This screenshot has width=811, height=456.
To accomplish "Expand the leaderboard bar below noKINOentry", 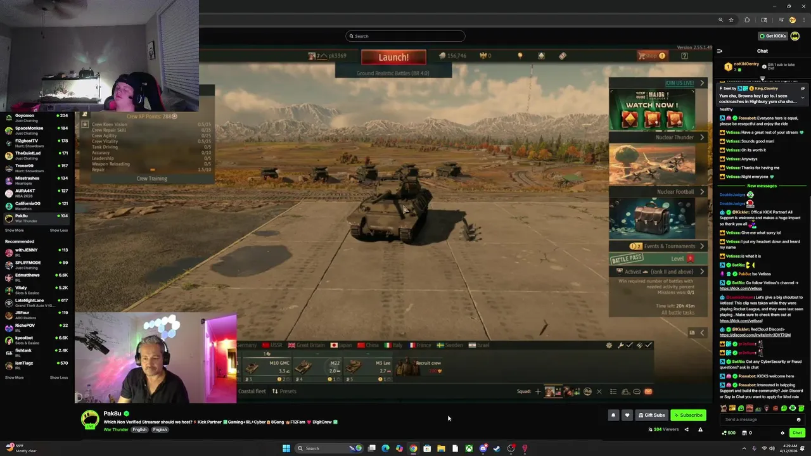I will (762, 79).
